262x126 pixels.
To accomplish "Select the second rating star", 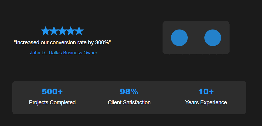I will (x=54, y=31).
